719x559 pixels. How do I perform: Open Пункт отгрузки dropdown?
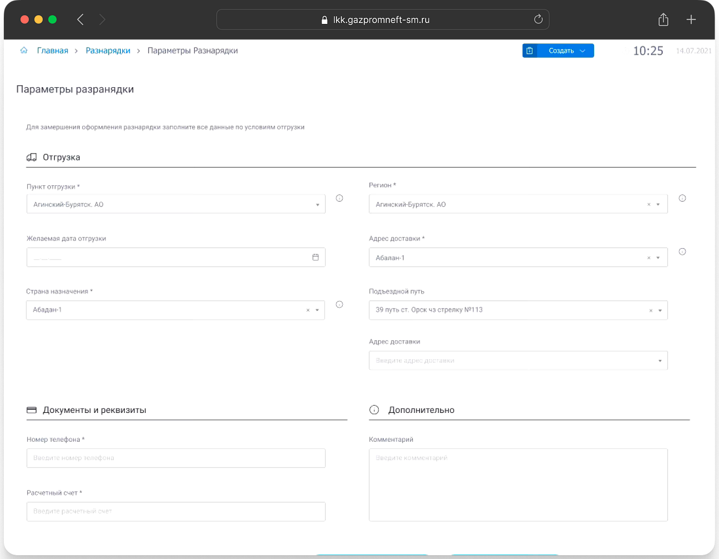(x=176, y=204)
